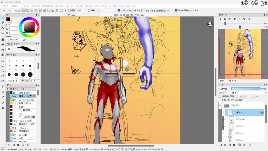268x151 pixels.
Task: Delete brush using the brush panel trash icon
Action: [x=28, y=145]
